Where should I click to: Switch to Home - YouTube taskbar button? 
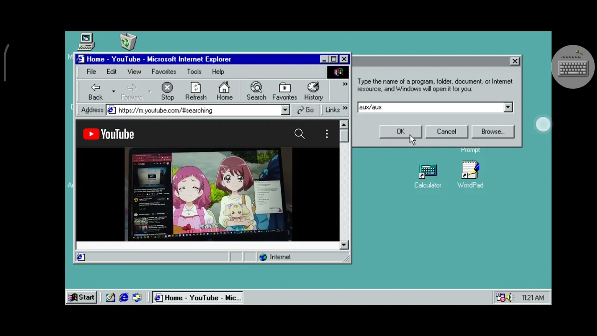(198, 298)
